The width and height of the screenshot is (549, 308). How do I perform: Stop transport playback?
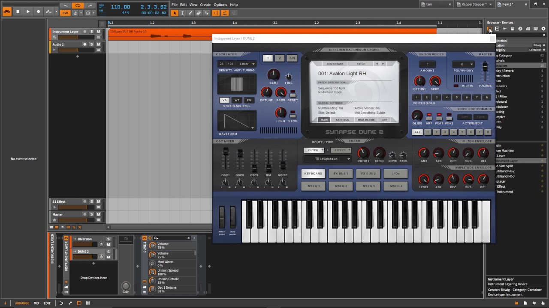click(x=18, y=12)
